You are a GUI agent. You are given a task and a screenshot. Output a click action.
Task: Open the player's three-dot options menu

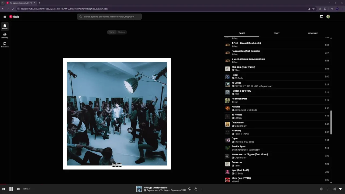[202, 189]
